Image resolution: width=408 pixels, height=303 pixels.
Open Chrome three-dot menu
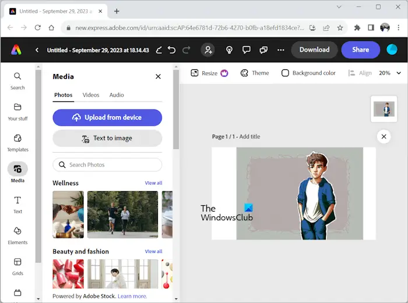coord(398,27)
